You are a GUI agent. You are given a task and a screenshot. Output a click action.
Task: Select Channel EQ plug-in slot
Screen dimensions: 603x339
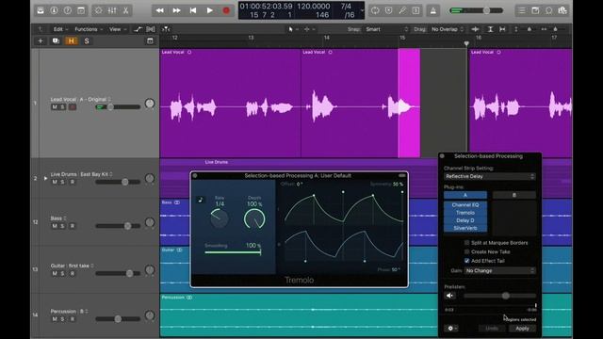point(465,205)
